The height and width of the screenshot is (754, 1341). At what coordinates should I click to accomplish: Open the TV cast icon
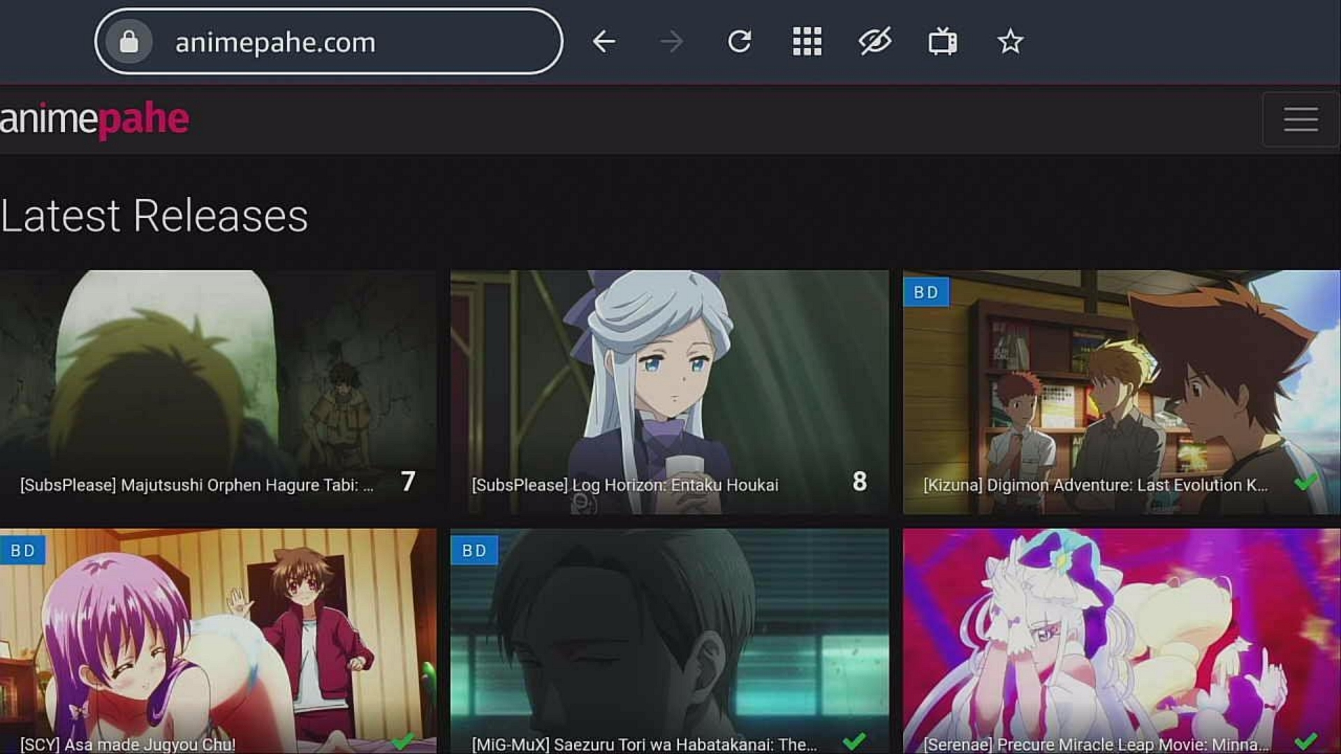[942, 42]
